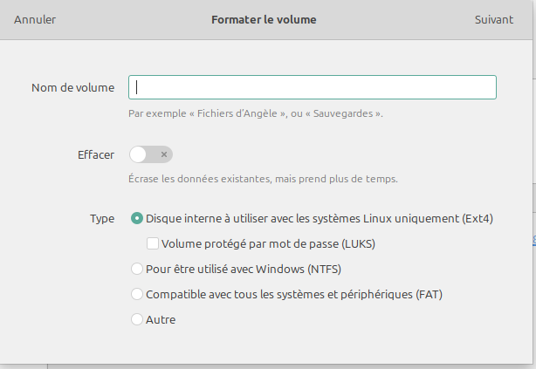Screen dimensions: 536x369
Task: Click the Annuler button
Action: 35,19
